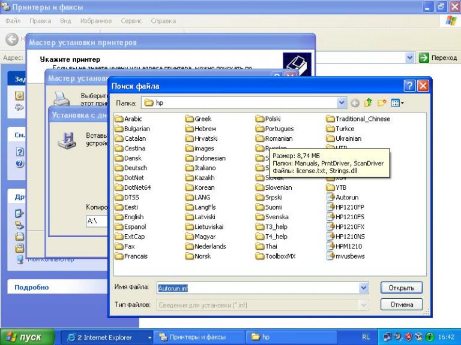Click the back arrow in Принтеры и факсы toolbar

pos(12,40)
